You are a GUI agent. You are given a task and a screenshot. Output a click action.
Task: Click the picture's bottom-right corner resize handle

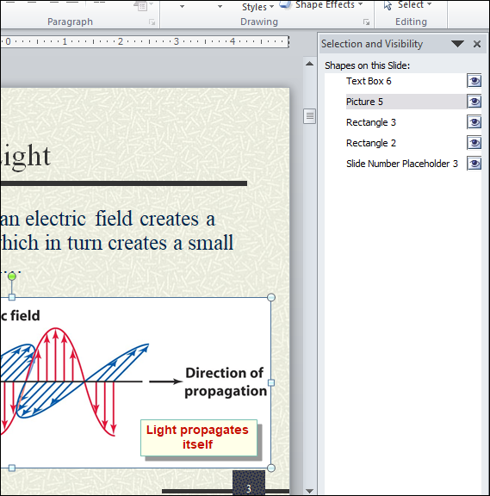[271, 468]
